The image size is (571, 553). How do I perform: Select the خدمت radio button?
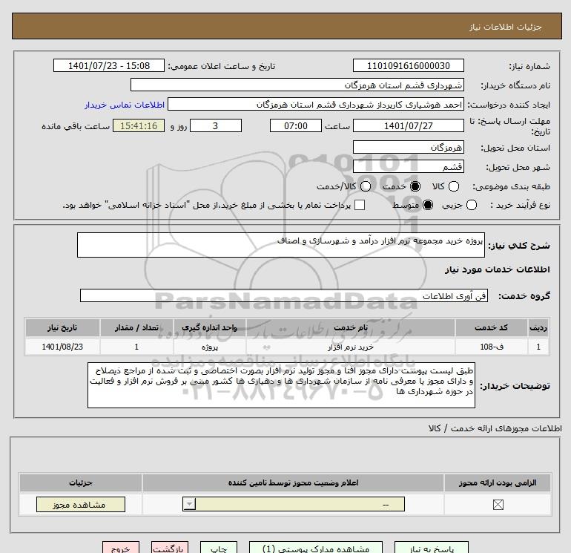click(x=415, y=186)
